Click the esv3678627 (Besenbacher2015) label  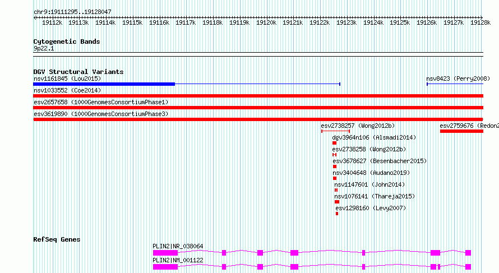[380, 161]
